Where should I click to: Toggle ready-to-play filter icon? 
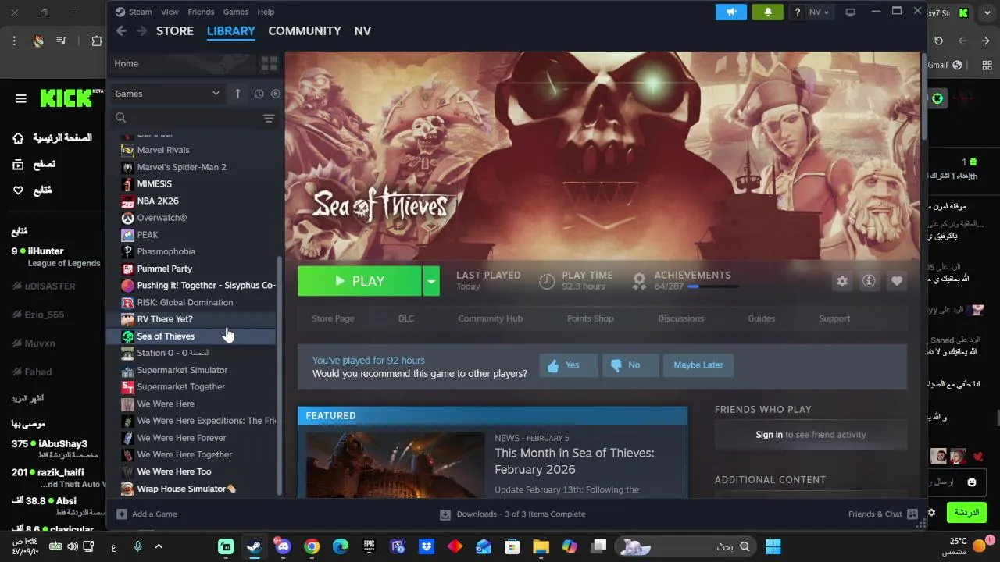pyautogui.click(x=276, y=94)
